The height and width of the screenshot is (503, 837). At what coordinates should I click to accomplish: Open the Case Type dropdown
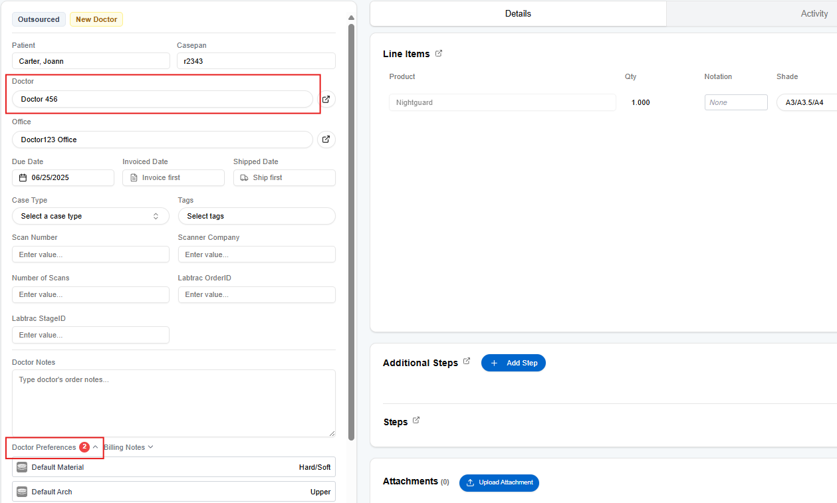(90, 216)
